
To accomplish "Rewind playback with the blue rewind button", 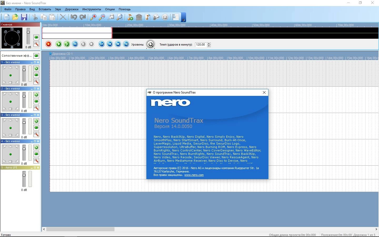I will (110, 44).
